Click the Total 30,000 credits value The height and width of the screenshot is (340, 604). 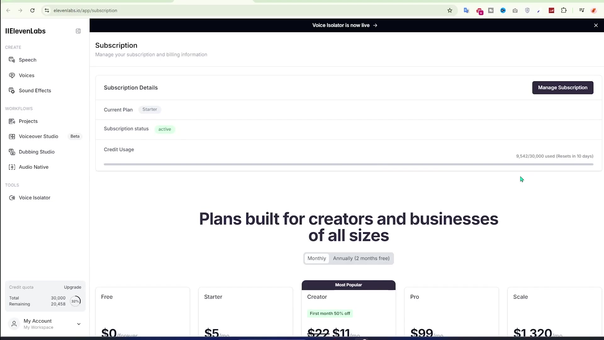(x=58, y=298)
